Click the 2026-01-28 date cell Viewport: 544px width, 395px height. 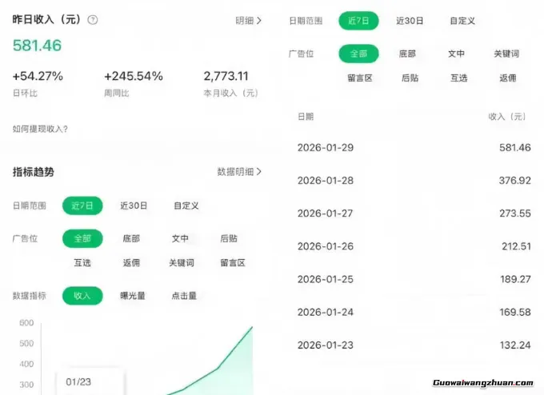pos(326,181)
